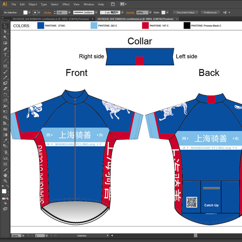The width and height of the screenshot is (242, 242).
Task: Open the control bar Stroke swatch dropdown
Action: (x=39, y=13)
